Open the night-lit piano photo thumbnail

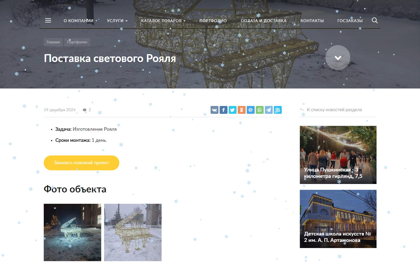pos(72,232)
